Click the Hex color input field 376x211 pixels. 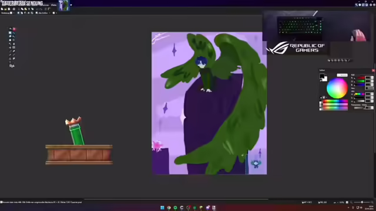[370, 88]
